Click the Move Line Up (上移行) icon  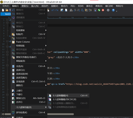pos(13,91)
